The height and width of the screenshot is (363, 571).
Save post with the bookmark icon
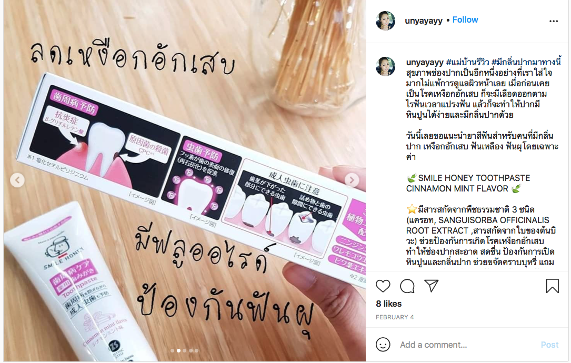[x=552, y=286]
